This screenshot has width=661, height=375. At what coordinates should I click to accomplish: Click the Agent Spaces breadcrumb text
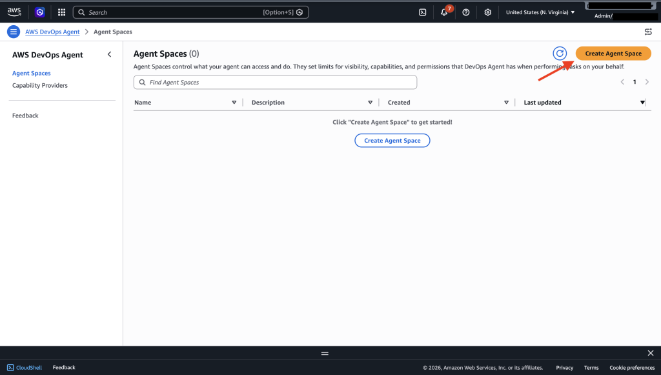pyautogui.click(x=112, y=32)
